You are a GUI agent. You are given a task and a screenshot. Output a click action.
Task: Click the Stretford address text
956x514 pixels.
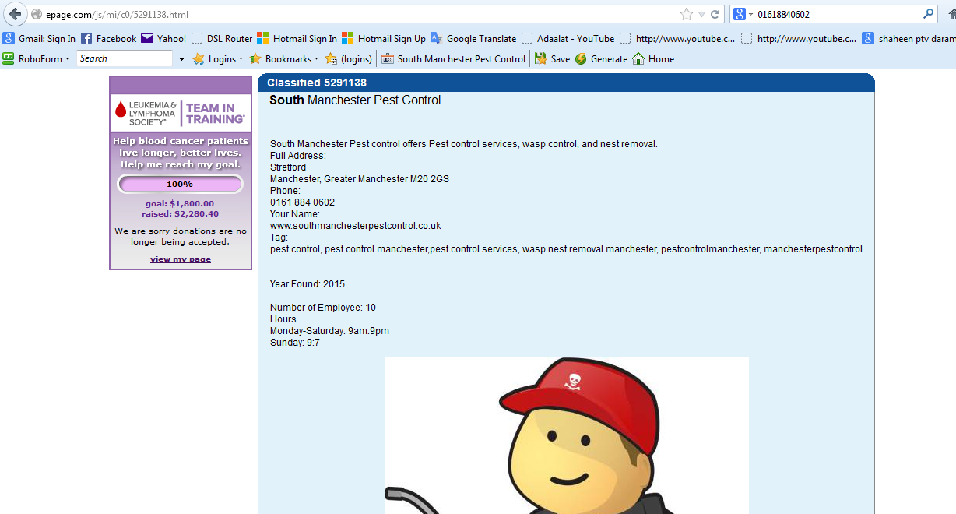(x=288, y=167)
